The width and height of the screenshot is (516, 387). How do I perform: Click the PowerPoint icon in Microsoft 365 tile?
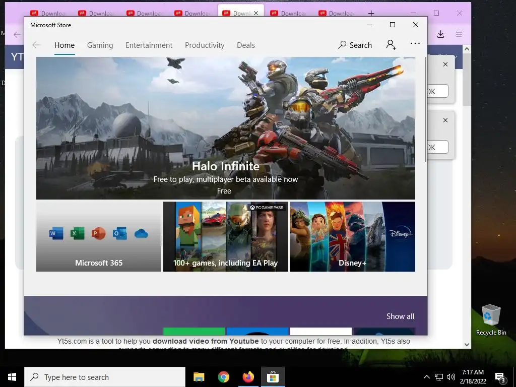tap(98, 234)
